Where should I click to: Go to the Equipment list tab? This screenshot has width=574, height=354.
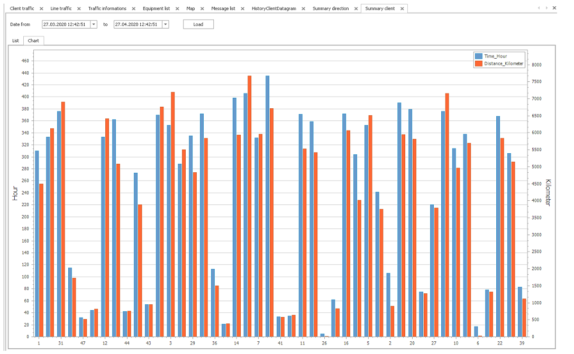[x=156, y=9]
